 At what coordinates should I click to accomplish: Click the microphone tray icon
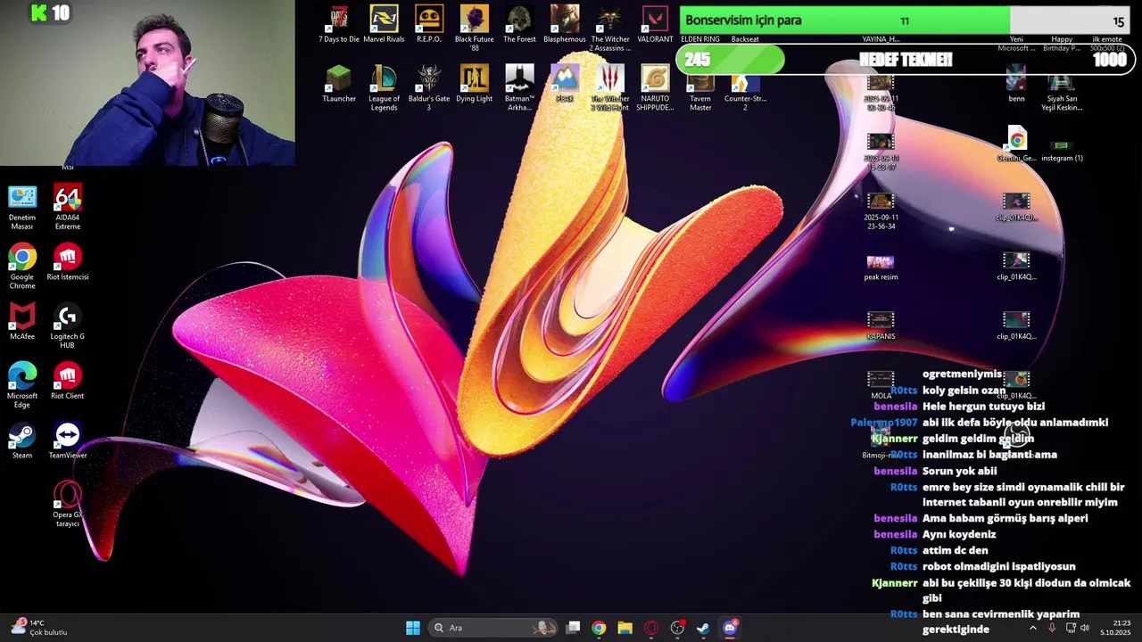1052,628
